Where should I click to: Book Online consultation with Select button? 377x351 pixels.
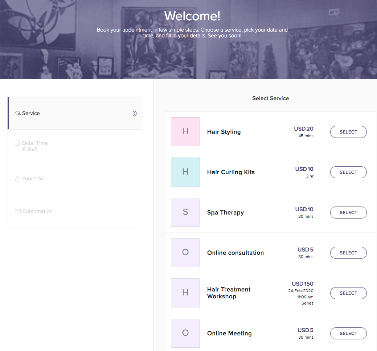[348, 253]
